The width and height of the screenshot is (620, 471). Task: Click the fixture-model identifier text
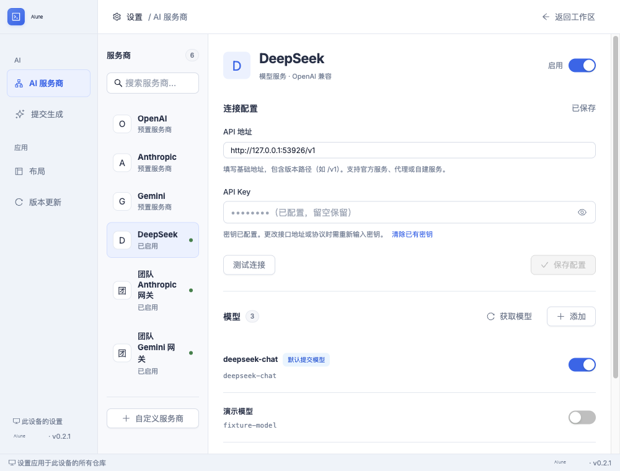pyautogui.click(x=250, y=425)
